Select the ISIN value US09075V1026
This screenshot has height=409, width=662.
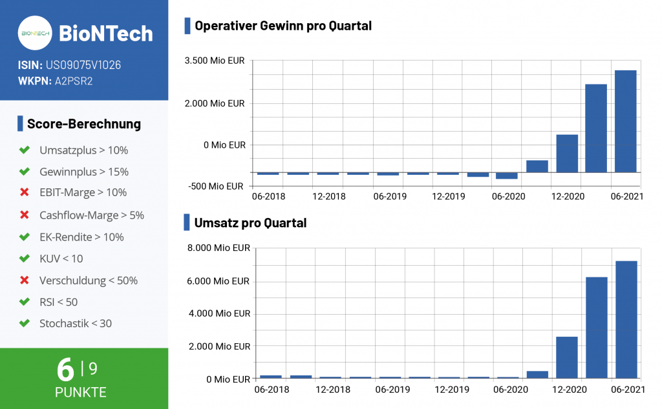pyautogui.click(x=83, y=65)
